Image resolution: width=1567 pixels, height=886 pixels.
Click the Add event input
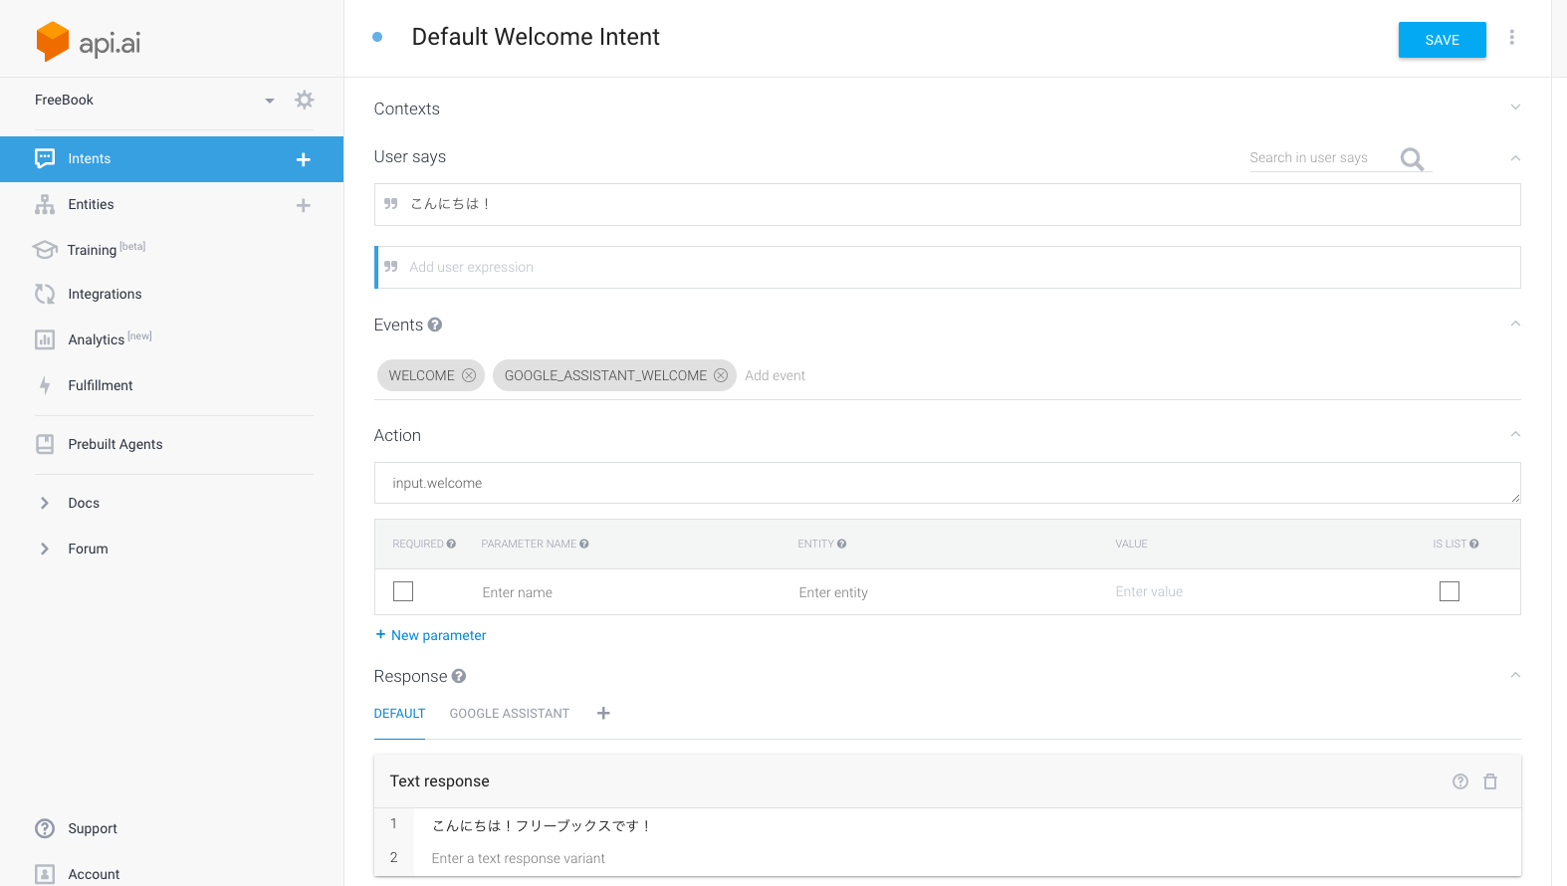click(776, 375)
